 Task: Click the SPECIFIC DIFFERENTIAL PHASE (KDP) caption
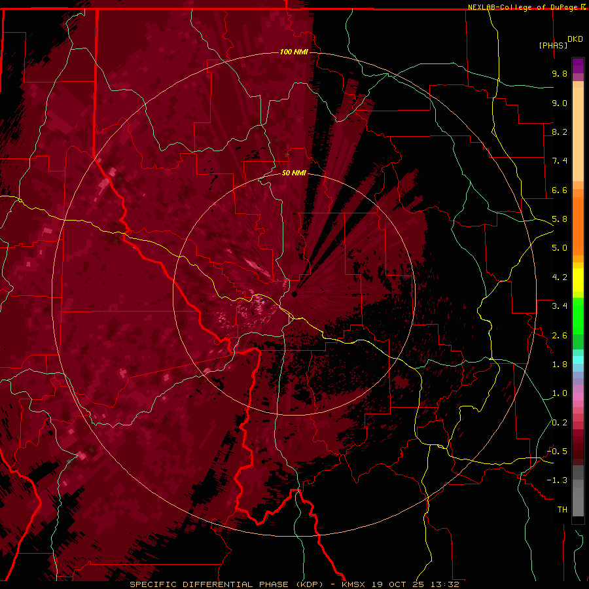tap(226, 584)
